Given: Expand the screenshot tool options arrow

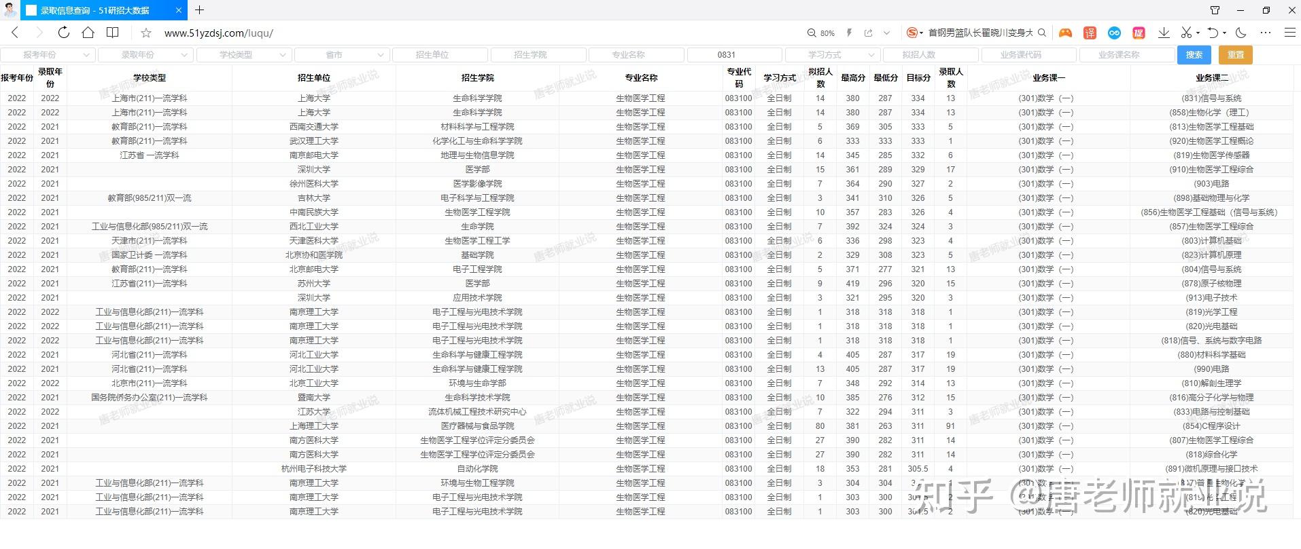Looking at the screenshot, I should 1198,33.
